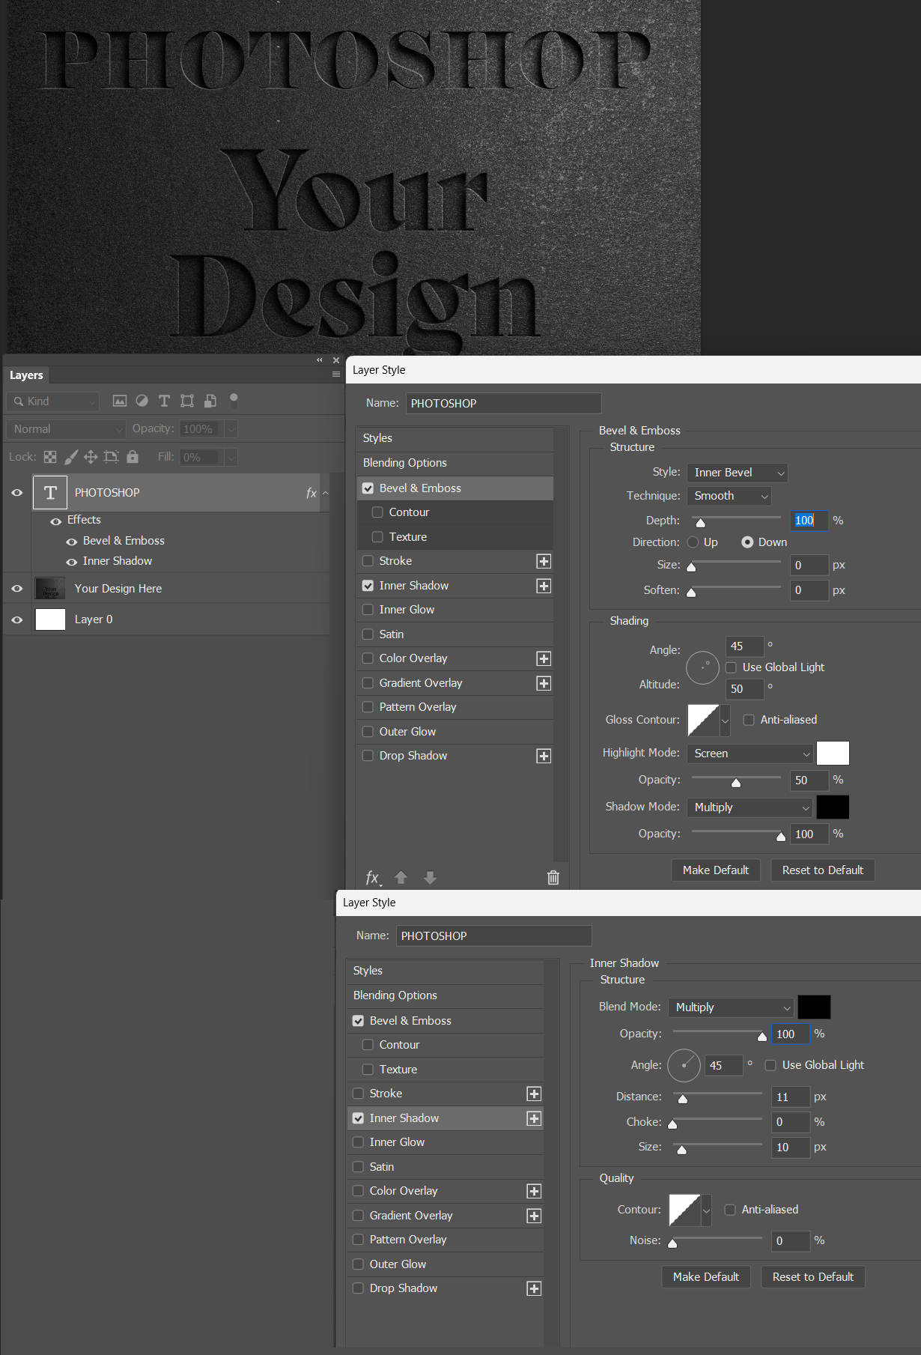Click the Lock all padlock icon

tap(133, 456)
